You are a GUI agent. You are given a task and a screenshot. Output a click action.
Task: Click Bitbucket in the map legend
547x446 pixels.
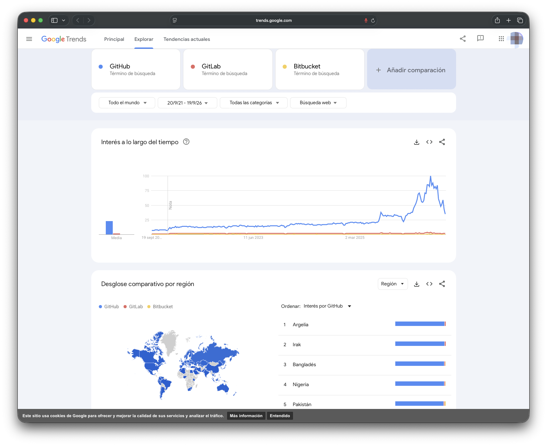point(160,307)
